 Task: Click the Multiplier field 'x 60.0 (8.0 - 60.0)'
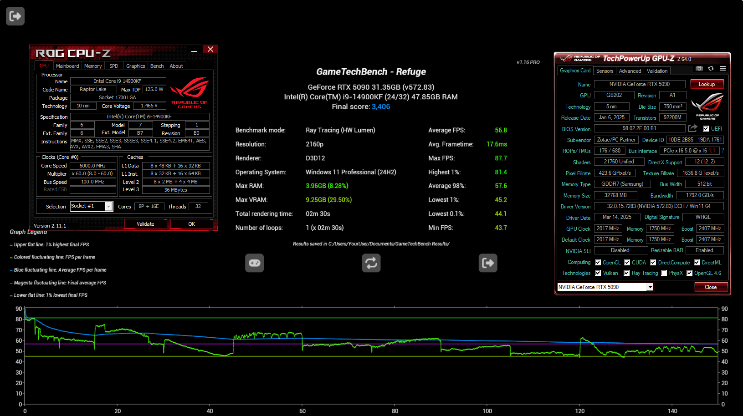point(92,174)
